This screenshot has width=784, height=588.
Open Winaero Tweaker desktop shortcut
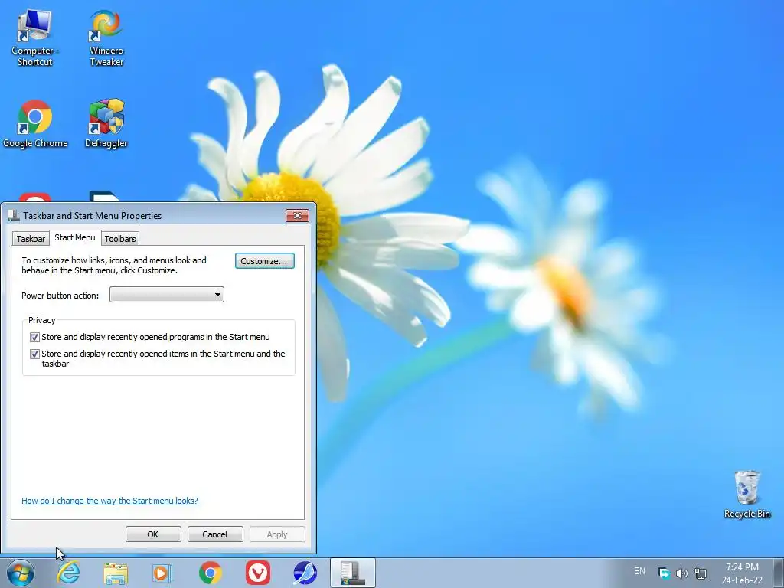pyautogui.click(x=106, y=38)
